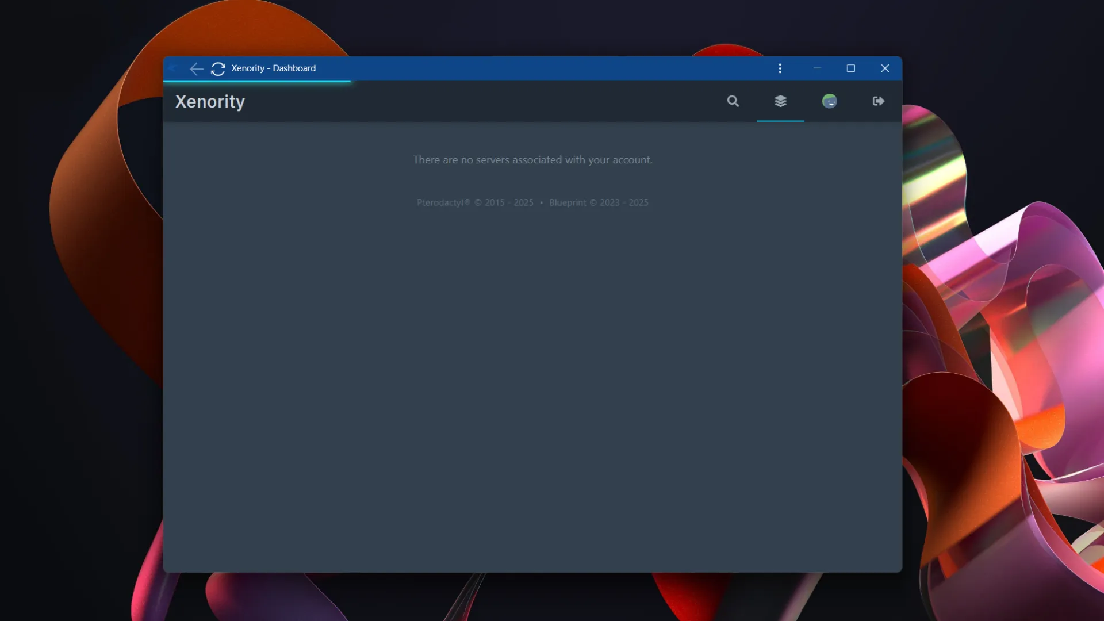Open the server search magnifier icon
1104x621 pixels.
(733, 101)
